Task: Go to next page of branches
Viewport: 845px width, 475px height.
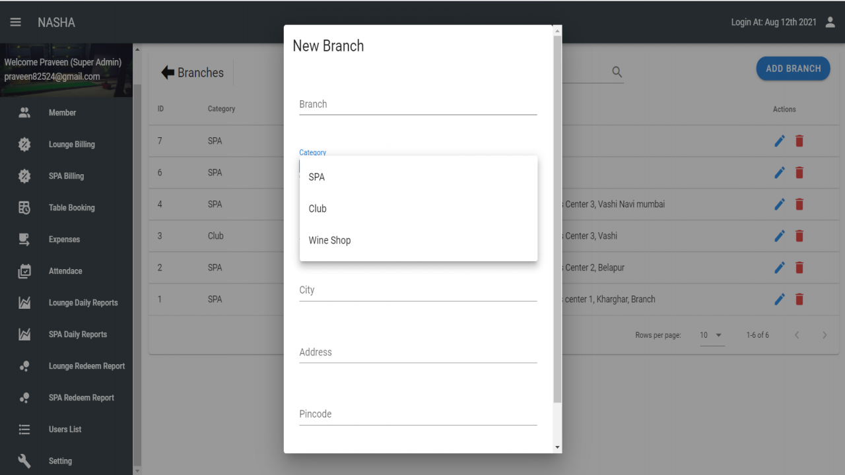Action: [x=825, y=335]
